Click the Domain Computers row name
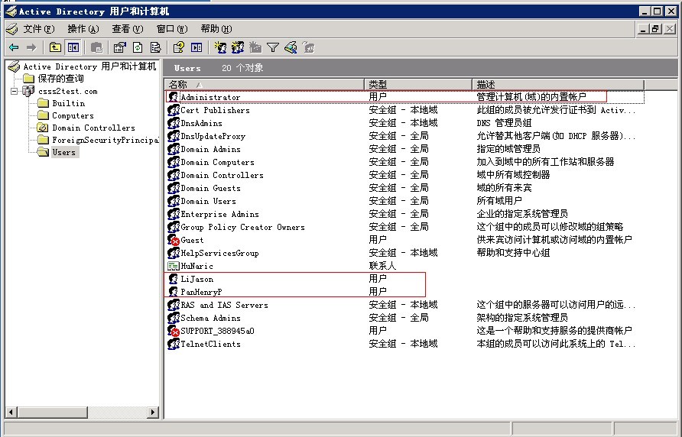The width and height of the screenshot is (682, 437). pyautogui.click(x=217, y=162)
